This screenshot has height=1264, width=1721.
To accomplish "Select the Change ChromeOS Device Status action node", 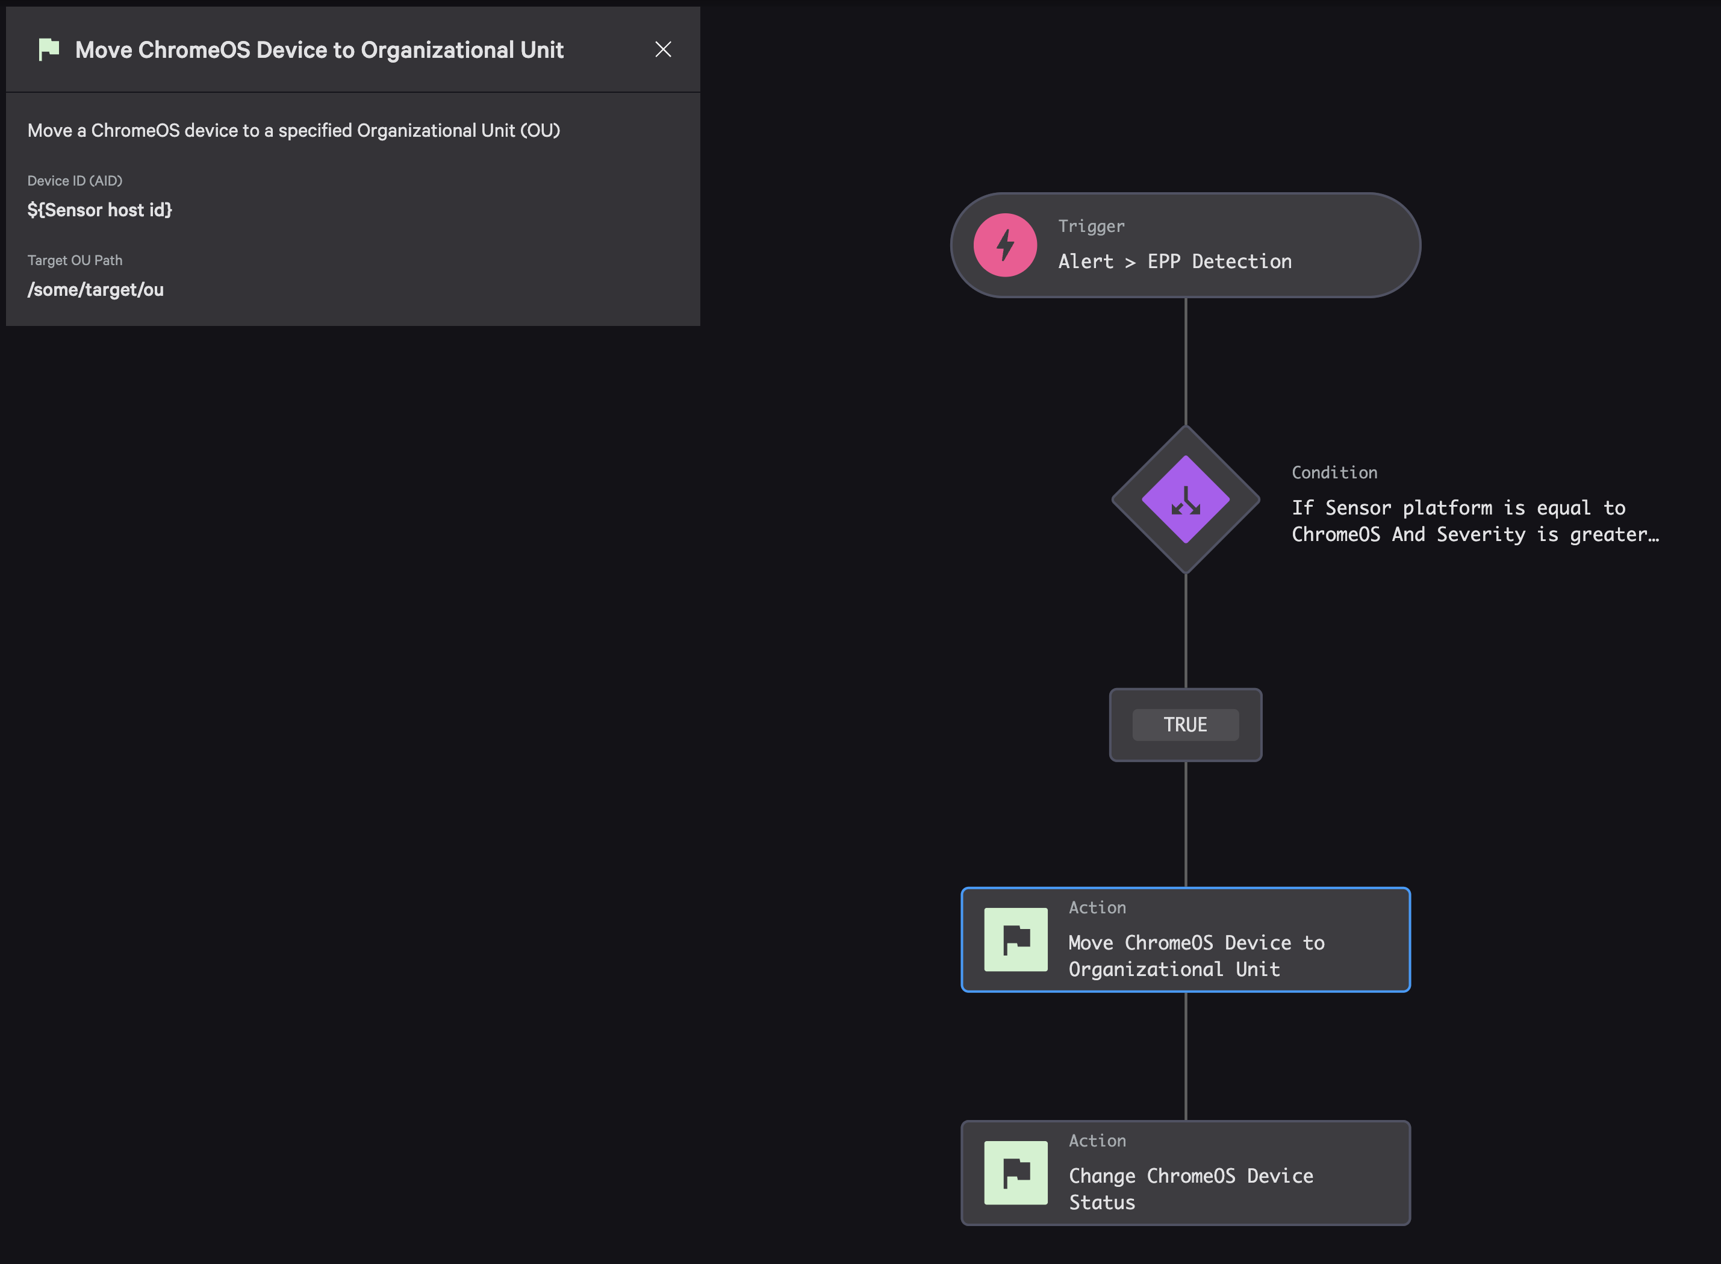I will 1185,1173.
